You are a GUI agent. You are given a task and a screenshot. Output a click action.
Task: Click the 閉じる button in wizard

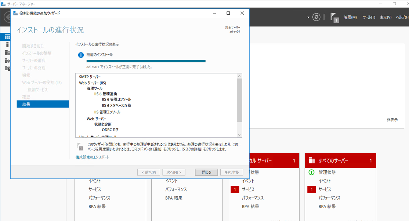click(206, 172)
